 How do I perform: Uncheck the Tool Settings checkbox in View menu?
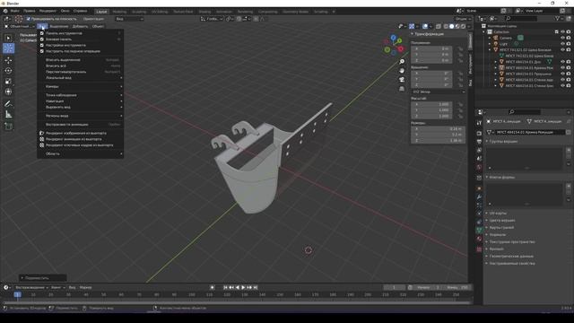tap(42, 45)
